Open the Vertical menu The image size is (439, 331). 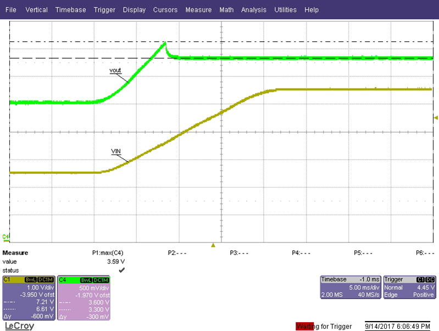36,10
